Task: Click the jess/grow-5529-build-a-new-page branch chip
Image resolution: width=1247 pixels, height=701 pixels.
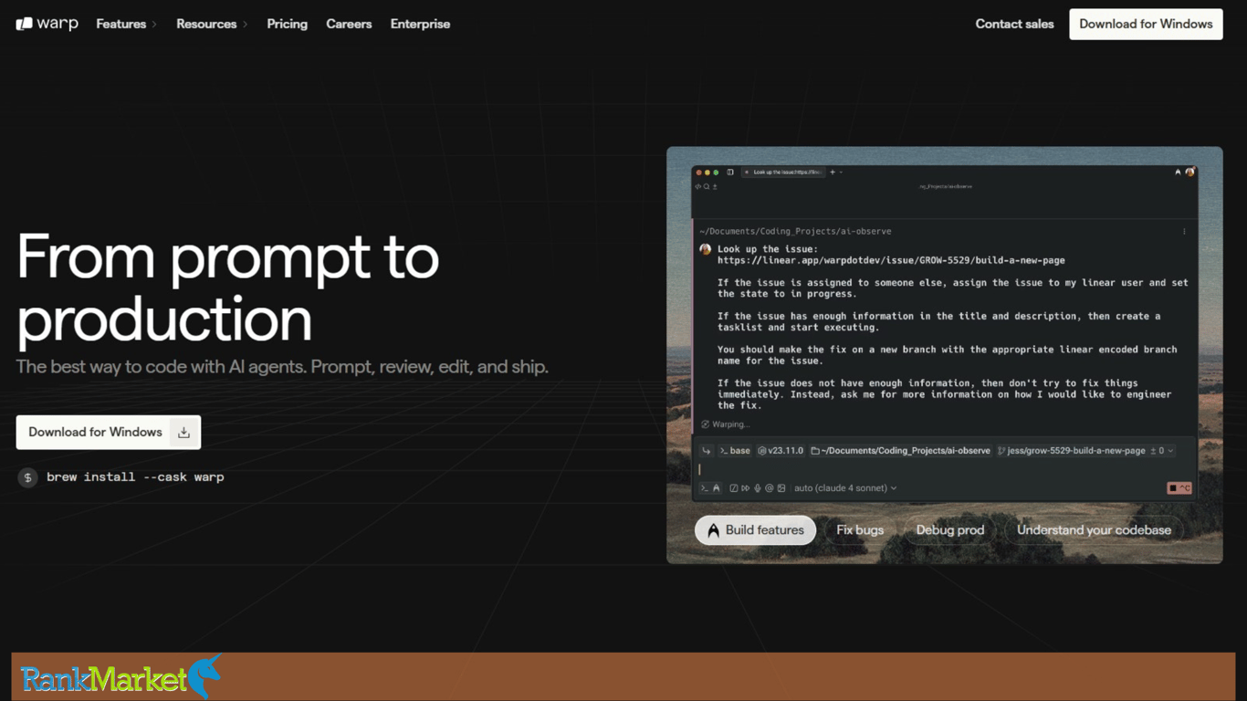Action: [x=1071, y=451]
